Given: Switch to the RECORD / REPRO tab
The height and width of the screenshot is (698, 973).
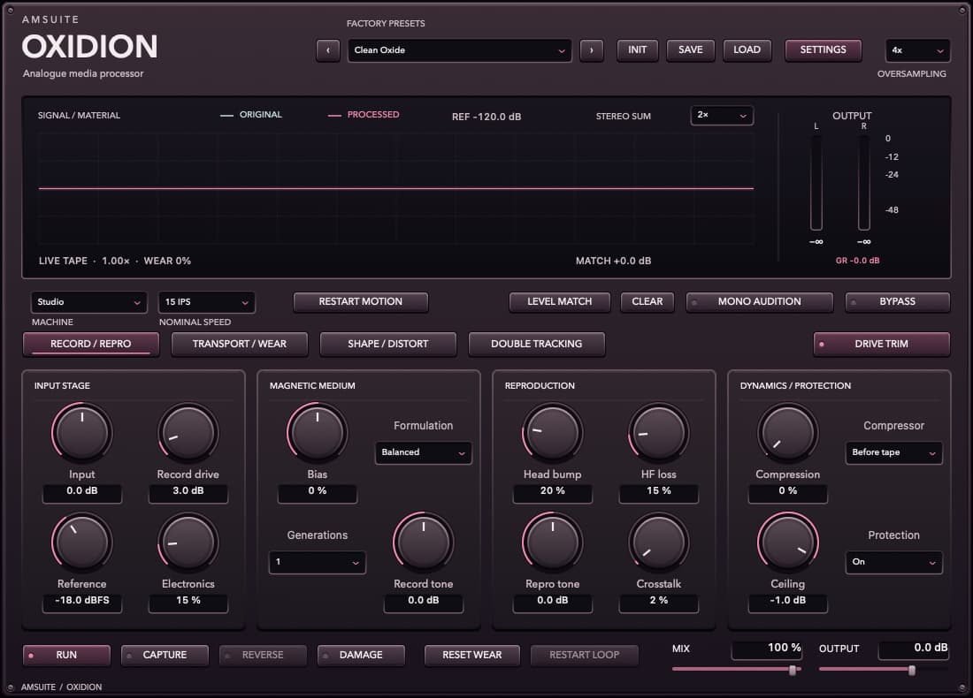Looking at the screenshot, I should click(x=90, y=344).
